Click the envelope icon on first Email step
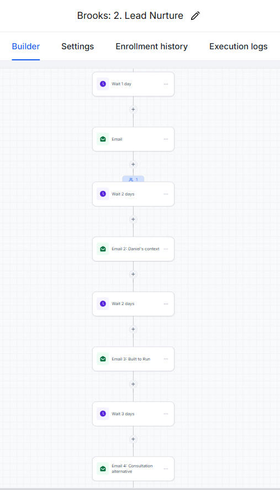Screen dimensions: 280x490 coord(103,139)
